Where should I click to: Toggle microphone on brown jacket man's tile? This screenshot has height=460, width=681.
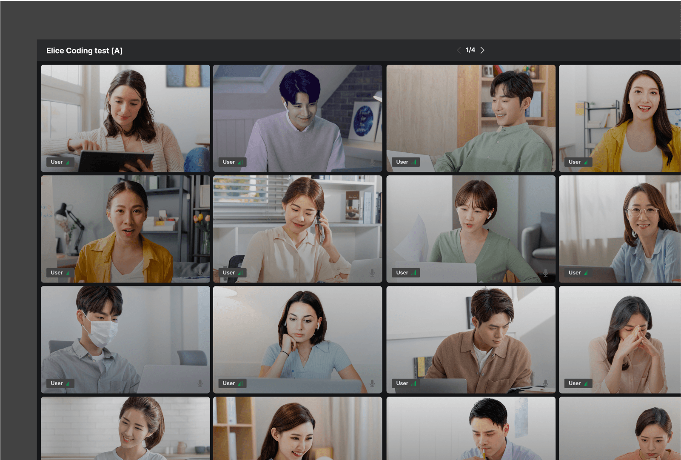545,383
